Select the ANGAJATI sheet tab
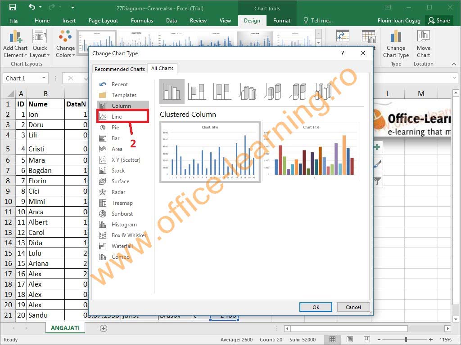Viewport: 461px width, 345px height. 65,328
